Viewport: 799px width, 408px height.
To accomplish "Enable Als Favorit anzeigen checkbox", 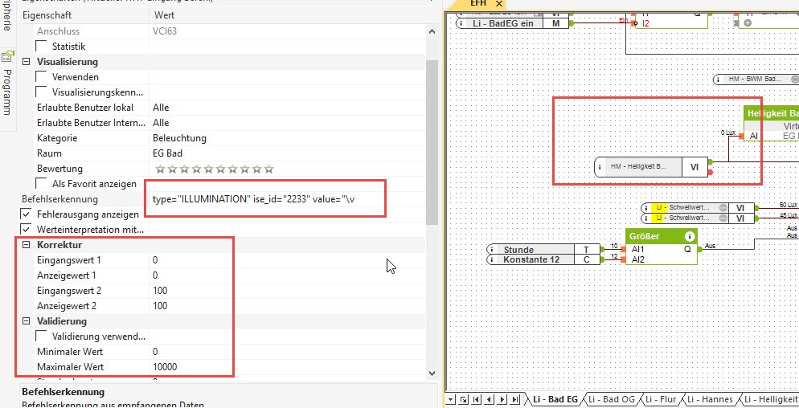I will point(41,184).
